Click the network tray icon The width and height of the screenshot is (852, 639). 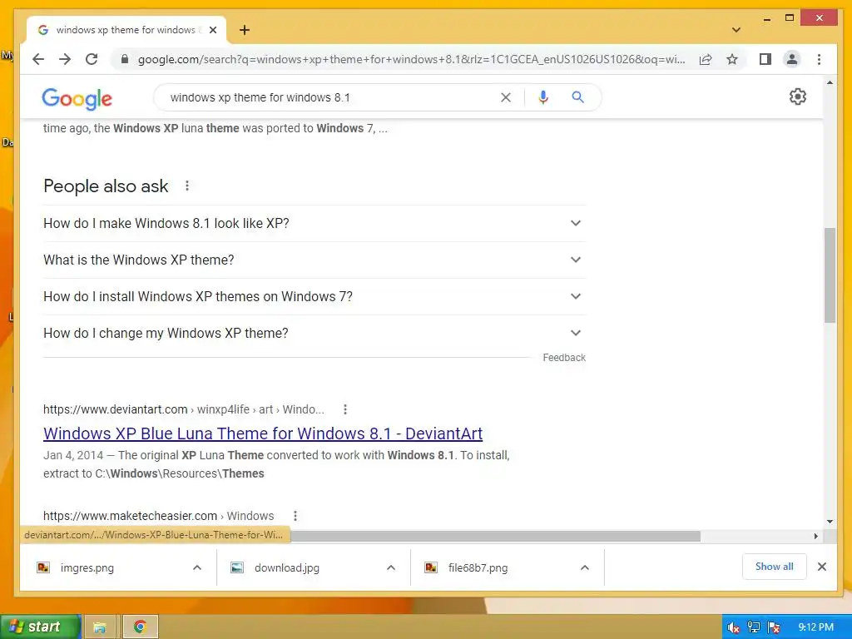pos(754,627)
